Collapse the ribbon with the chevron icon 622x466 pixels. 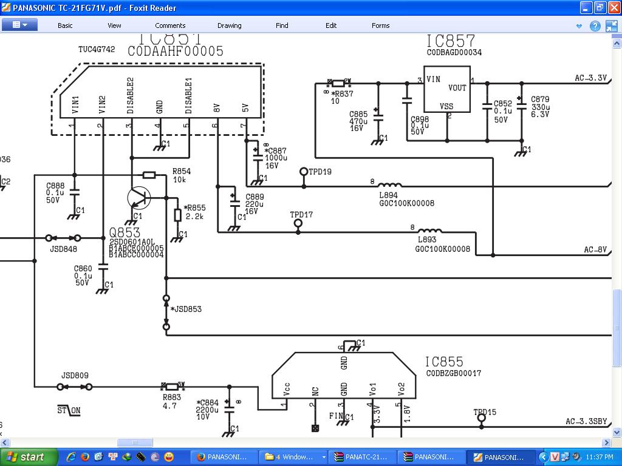coord(579,26)
